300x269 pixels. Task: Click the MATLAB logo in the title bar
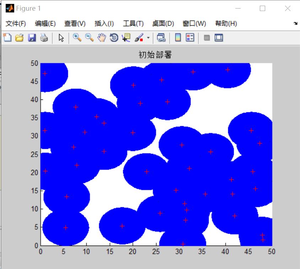click(10, 8)
